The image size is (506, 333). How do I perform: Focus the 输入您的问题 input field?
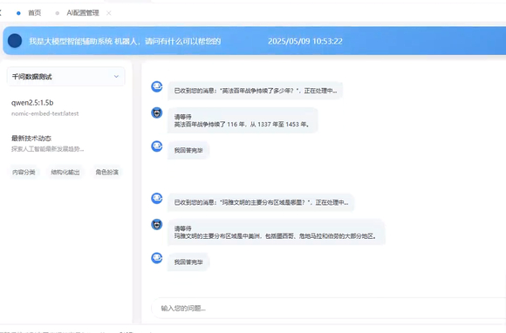click(329, 309)
